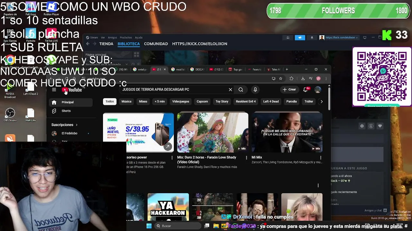Start voice search with the microphone icon
412x231 pixels.
(255, 90)
